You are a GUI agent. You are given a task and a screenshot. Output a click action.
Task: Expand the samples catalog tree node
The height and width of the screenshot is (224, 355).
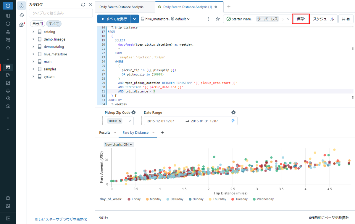[x=33, y=69]
